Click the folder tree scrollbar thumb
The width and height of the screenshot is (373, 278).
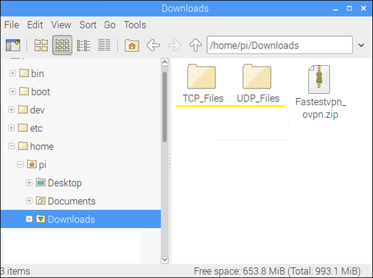pos(164,107)
